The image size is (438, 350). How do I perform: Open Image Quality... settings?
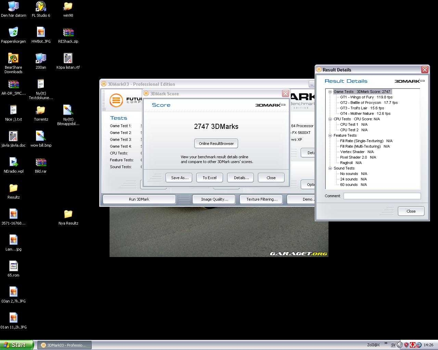[x=215, y=199]
